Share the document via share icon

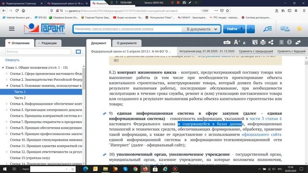(x=271, y=42)
